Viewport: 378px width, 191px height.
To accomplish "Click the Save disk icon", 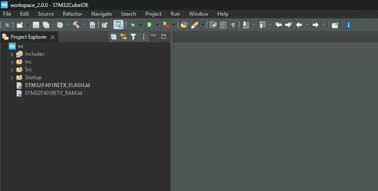I will tap(36, 25).
